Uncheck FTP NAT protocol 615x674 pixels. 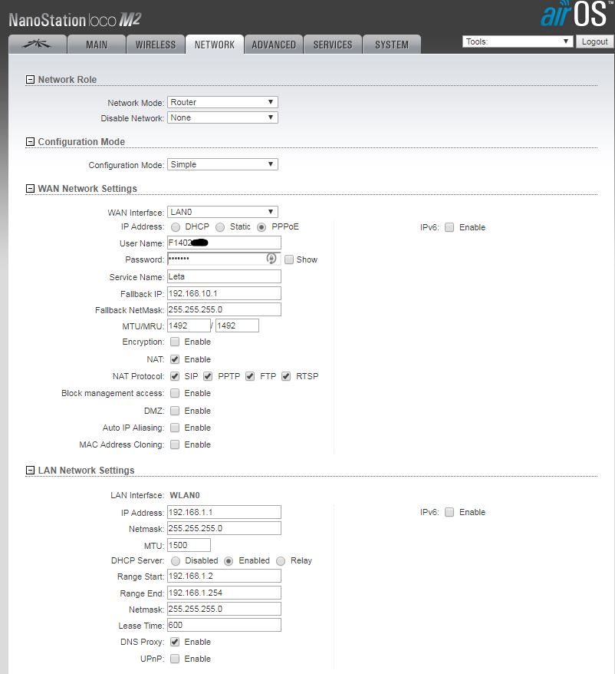coord(250,376)
